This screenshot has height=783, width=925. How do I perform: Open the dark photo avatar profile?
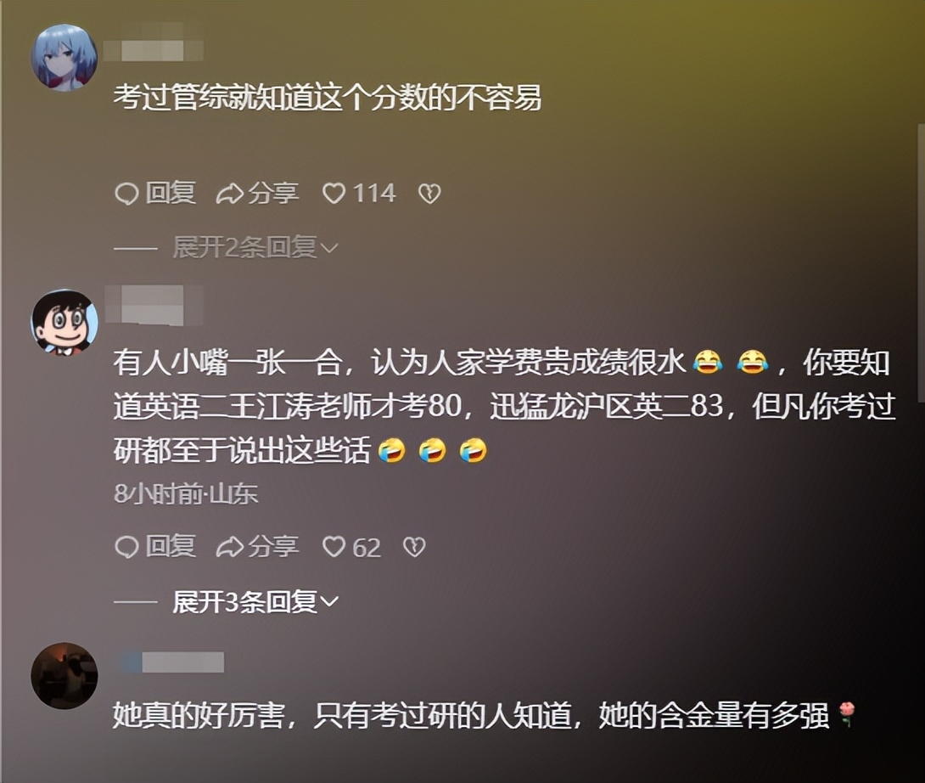(64, 675)
